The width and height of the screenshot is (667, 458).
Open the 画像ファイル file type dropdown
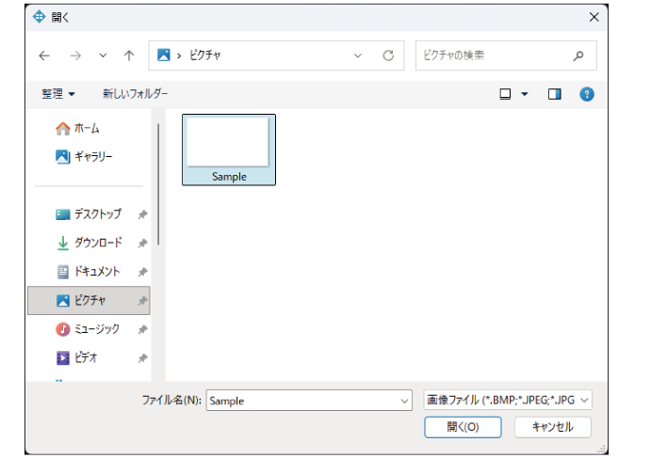click(x=508, y=400)
